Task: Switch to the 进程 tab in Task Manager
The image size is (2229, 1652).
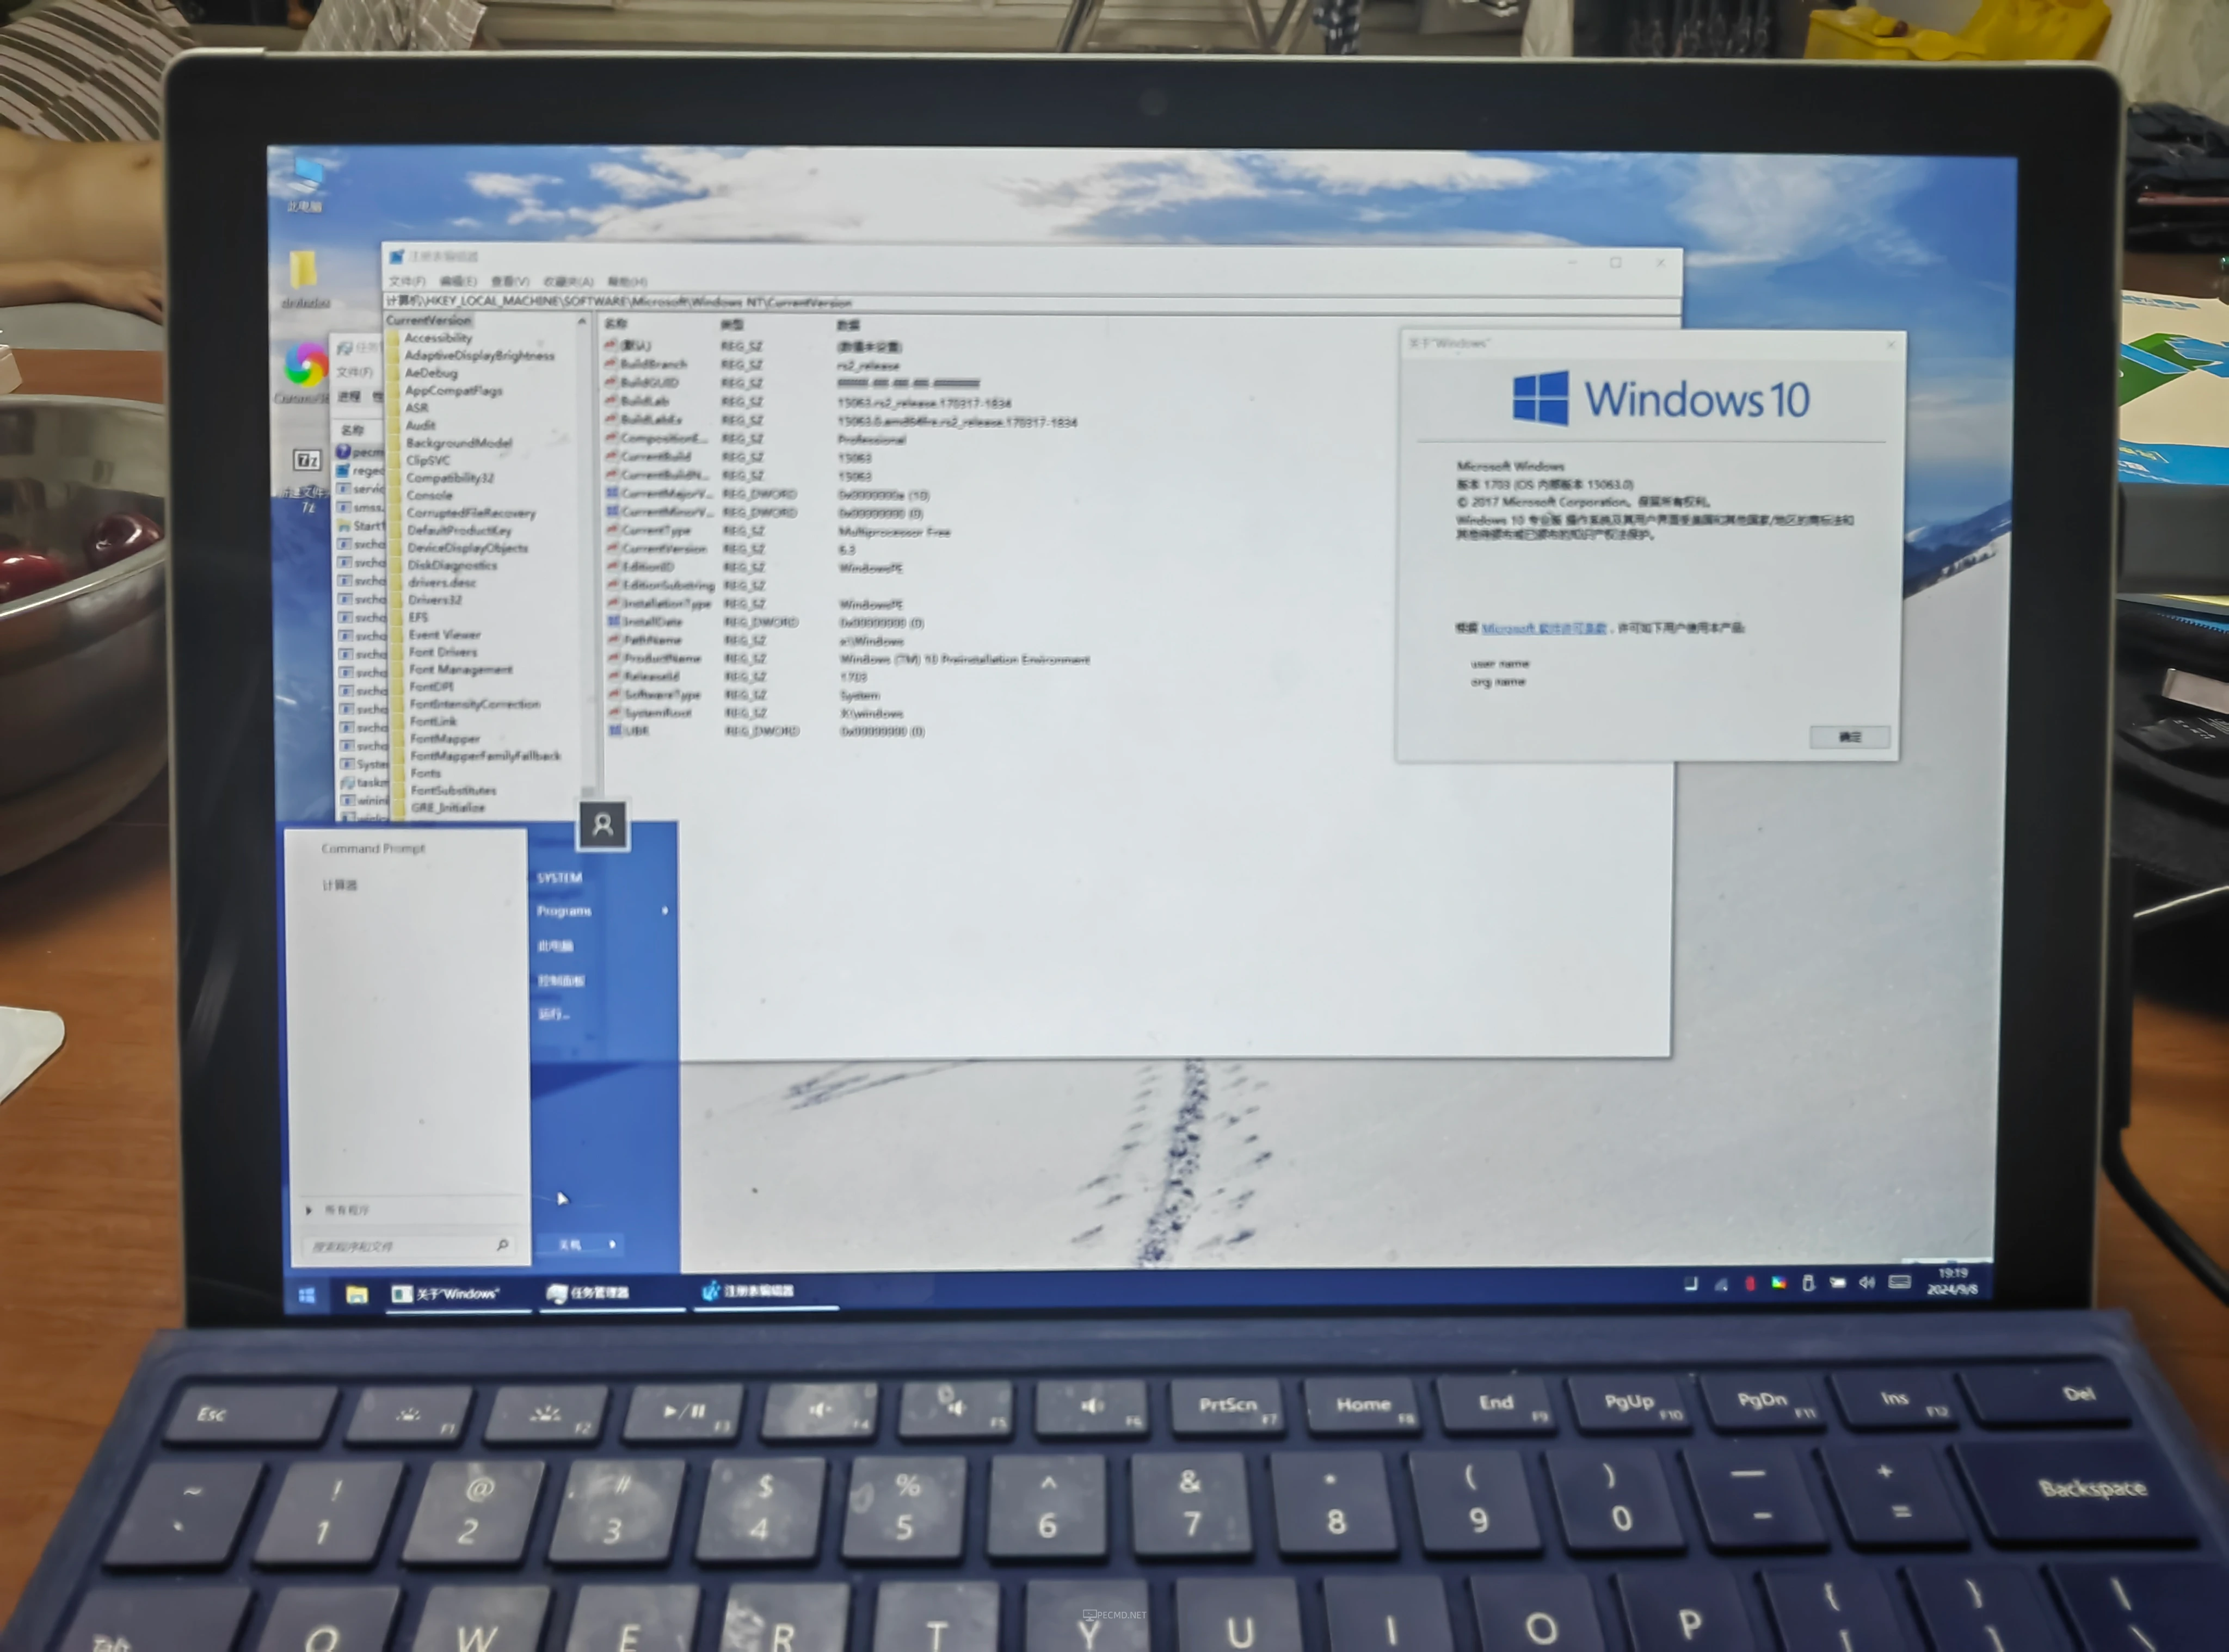Action: [349, 397]
